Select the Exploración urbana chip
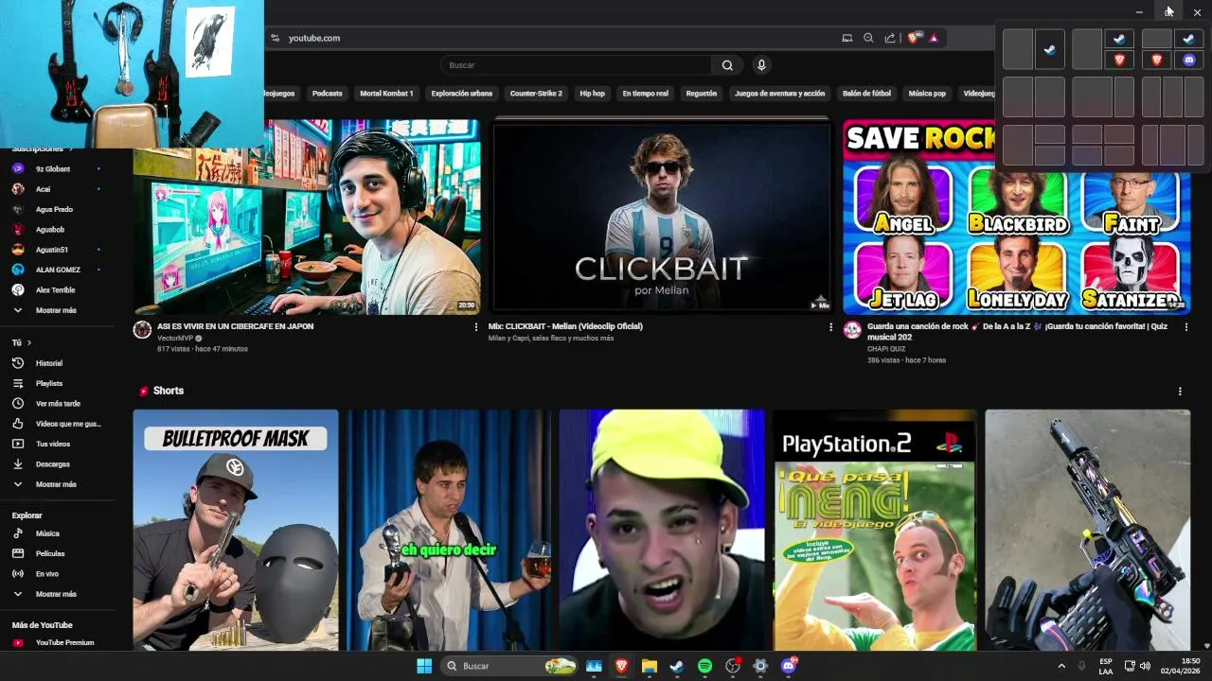Image resolution: width=1212 pixels, height=681 pixels. (461, 94)
